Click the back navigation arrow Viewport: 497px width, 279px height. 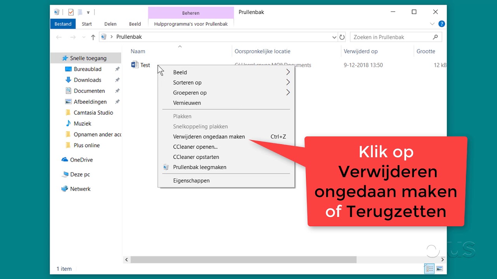[59, 37]
